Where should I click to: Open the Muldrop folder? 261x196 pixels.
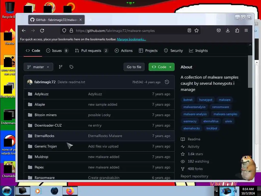[41, 157]
